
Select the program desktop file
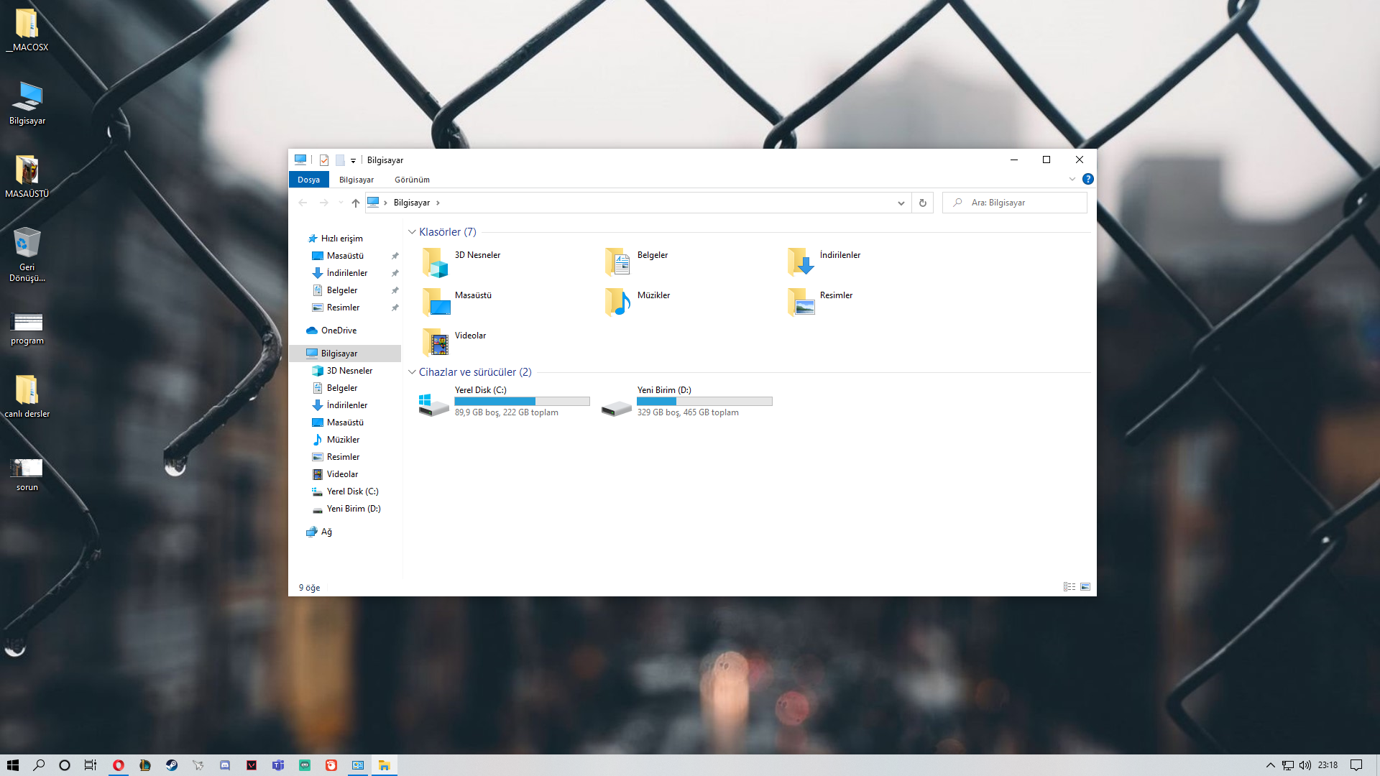27,329
